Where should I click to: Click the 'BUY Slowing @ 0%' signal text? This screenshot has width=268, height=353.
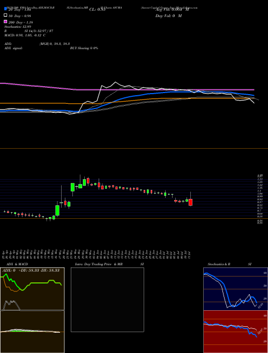tap(84, 48)
